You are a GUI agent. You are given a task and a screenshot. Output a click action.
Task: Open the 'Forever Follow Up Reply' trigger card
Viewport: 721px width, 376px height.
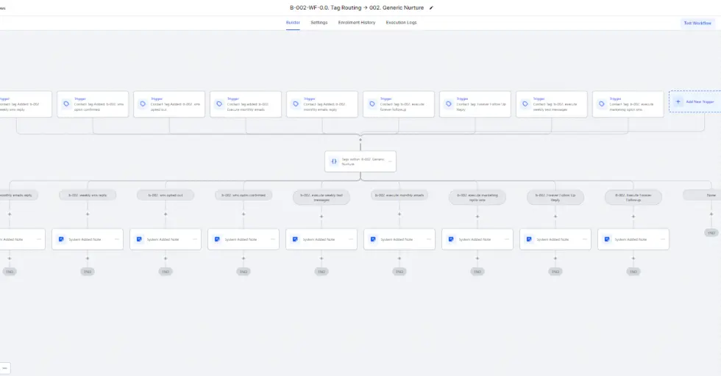point(475,104)
